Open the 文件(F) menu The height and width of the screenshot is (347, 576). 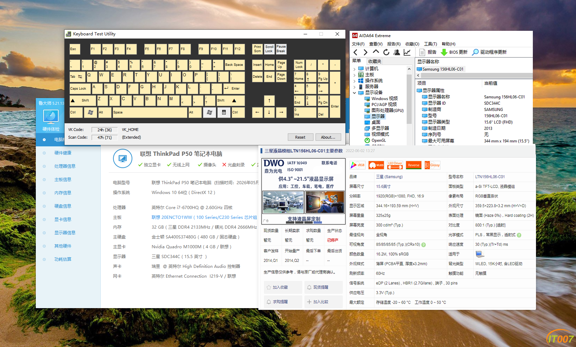tap(358, 44)
